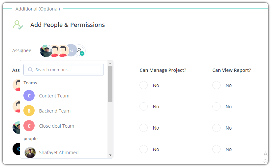The image size is (271, 167).
Task: Click the search magnifier icon
Action: pyautogui.click(x=30, y=70)
